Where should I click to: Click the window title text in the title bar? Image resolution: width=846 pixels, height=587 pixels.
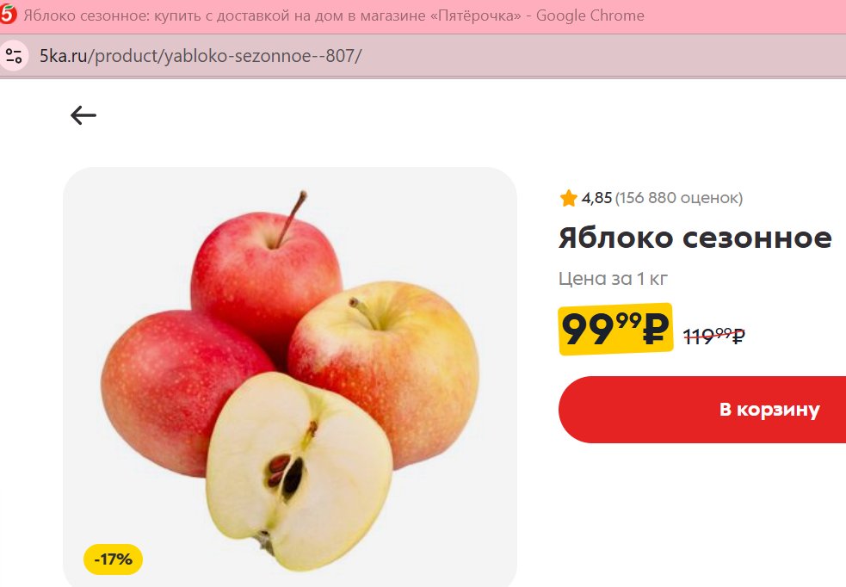pyautogui.click(x=333, y=15)
